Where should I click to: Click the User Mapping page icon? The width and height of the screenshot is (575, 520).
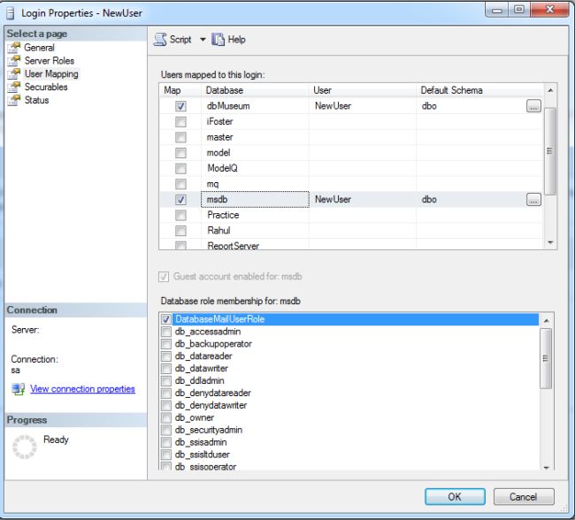(x=14, y=73)
